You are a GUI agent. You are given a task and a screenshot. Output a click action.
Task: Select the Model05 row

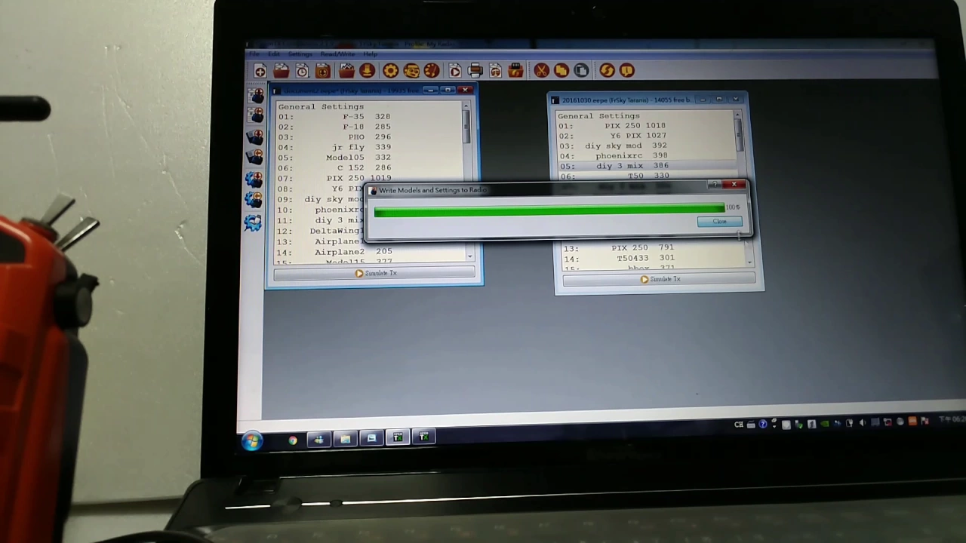tap(369, 158)
